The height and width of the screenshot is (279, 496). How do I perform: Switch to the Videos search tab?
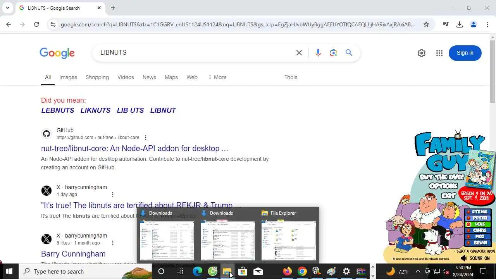(x=126, y=77)
